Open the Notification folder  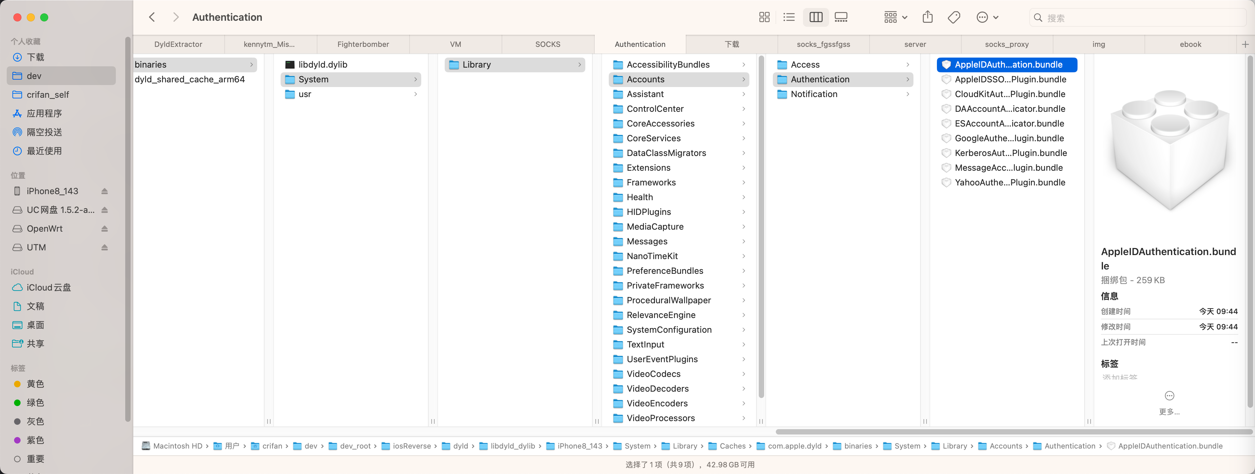(x=843, y=94)
